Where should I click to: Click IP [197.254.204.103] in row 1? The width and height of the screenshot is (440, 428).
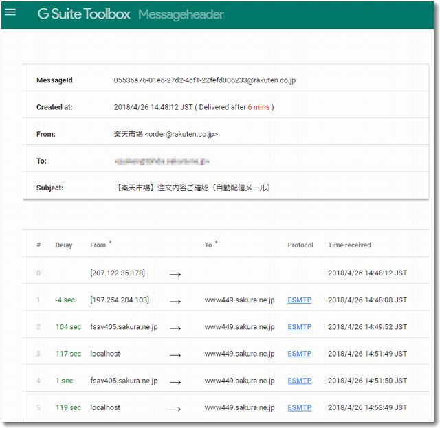[120, 300]
